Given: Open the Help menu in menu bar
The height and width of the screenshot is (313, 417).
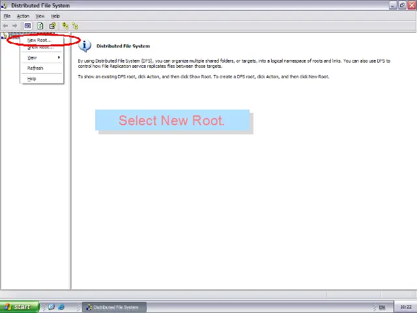Looking at the screenshot, I should [55, 16].
